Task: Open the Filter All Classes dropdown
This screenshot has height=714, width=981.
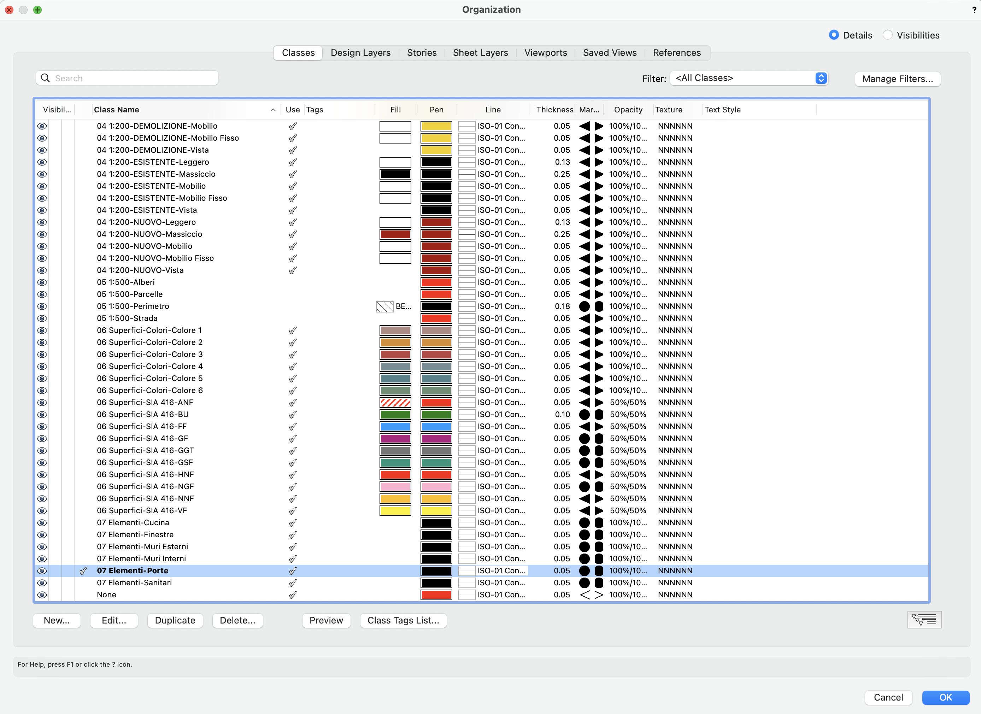Action: point(749,78)
